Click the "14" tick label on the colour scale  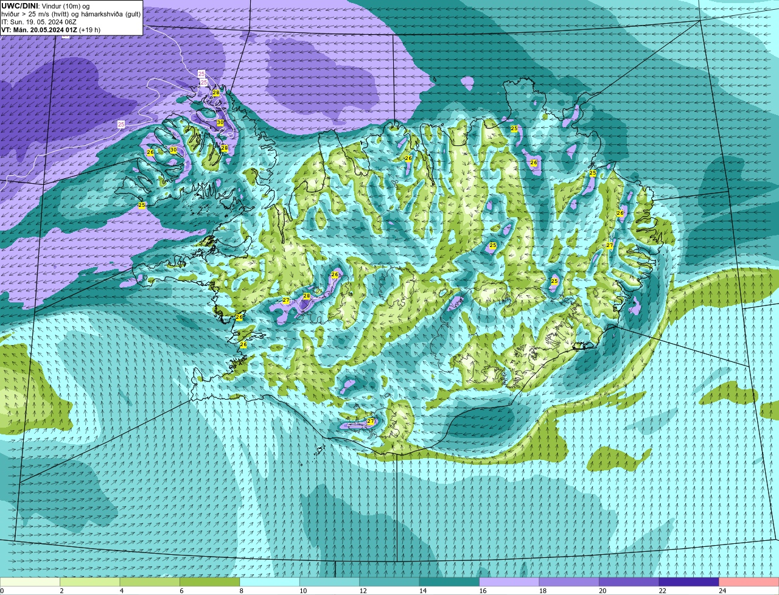coord(423,591)
